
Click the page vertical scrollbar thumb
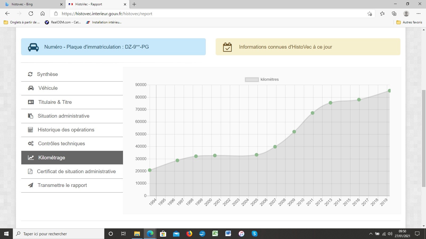coord(424,139)
